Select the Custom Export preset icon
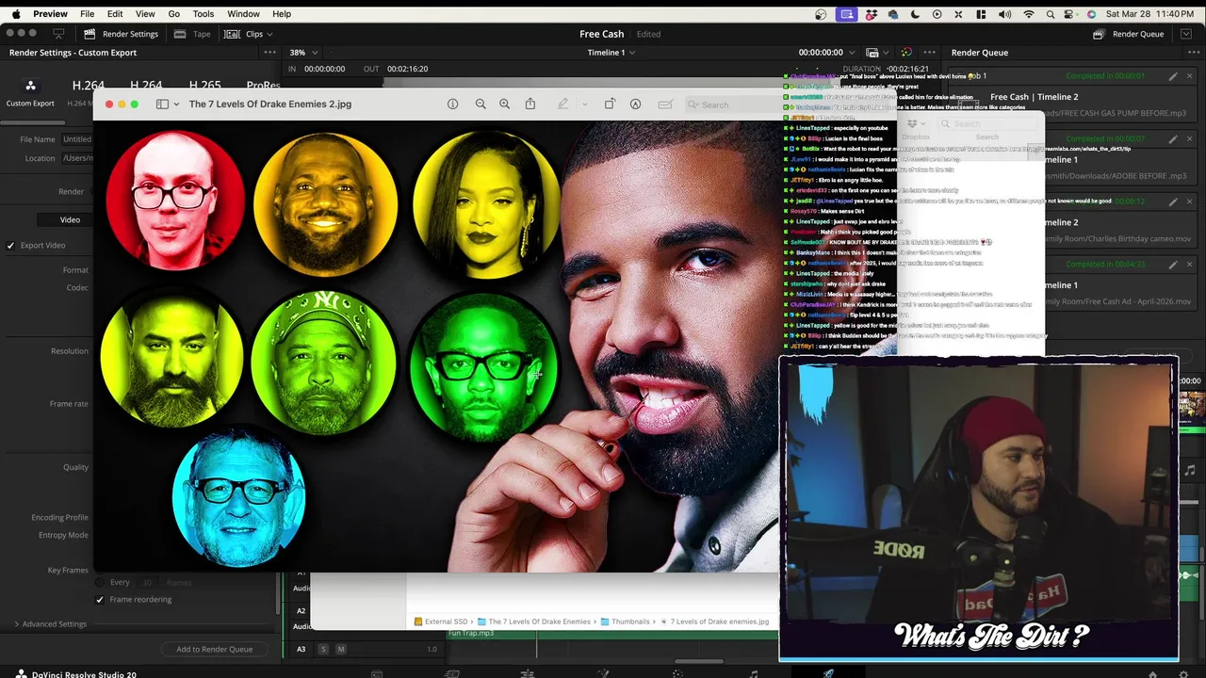The width and height of the screenshot is (1206, 678). click(x=30, y=86)
